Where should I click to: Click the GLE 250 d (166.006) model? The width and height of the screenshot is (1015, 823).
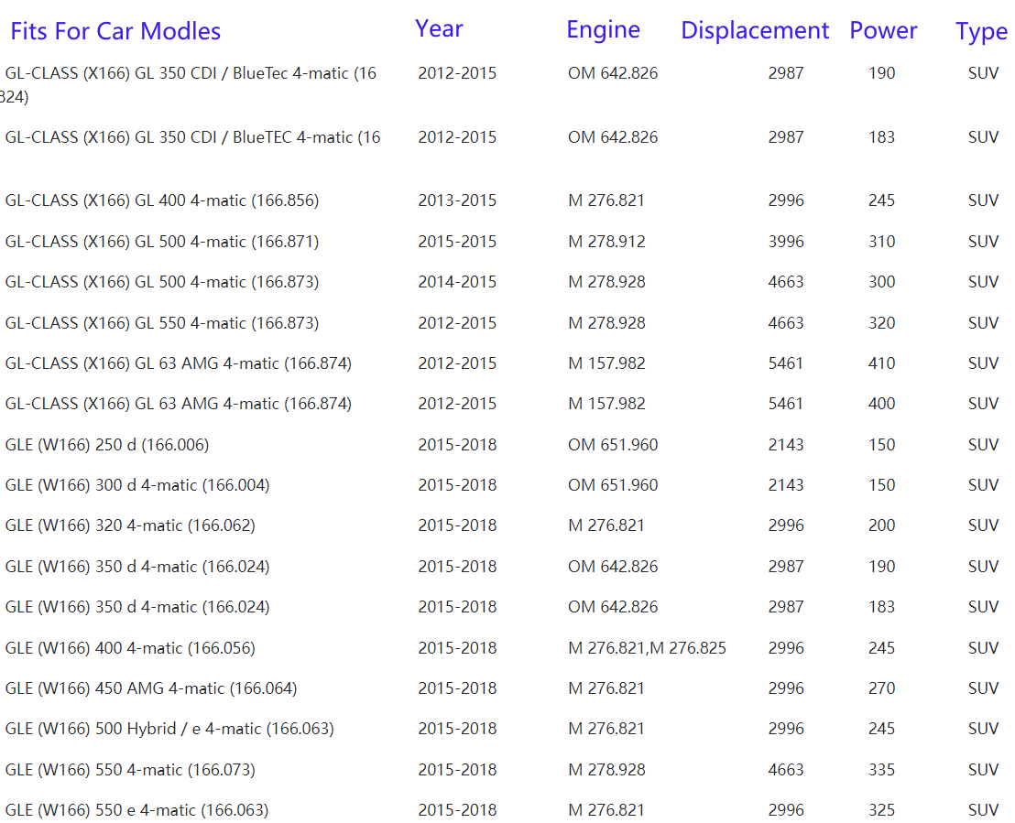(107, 445)
